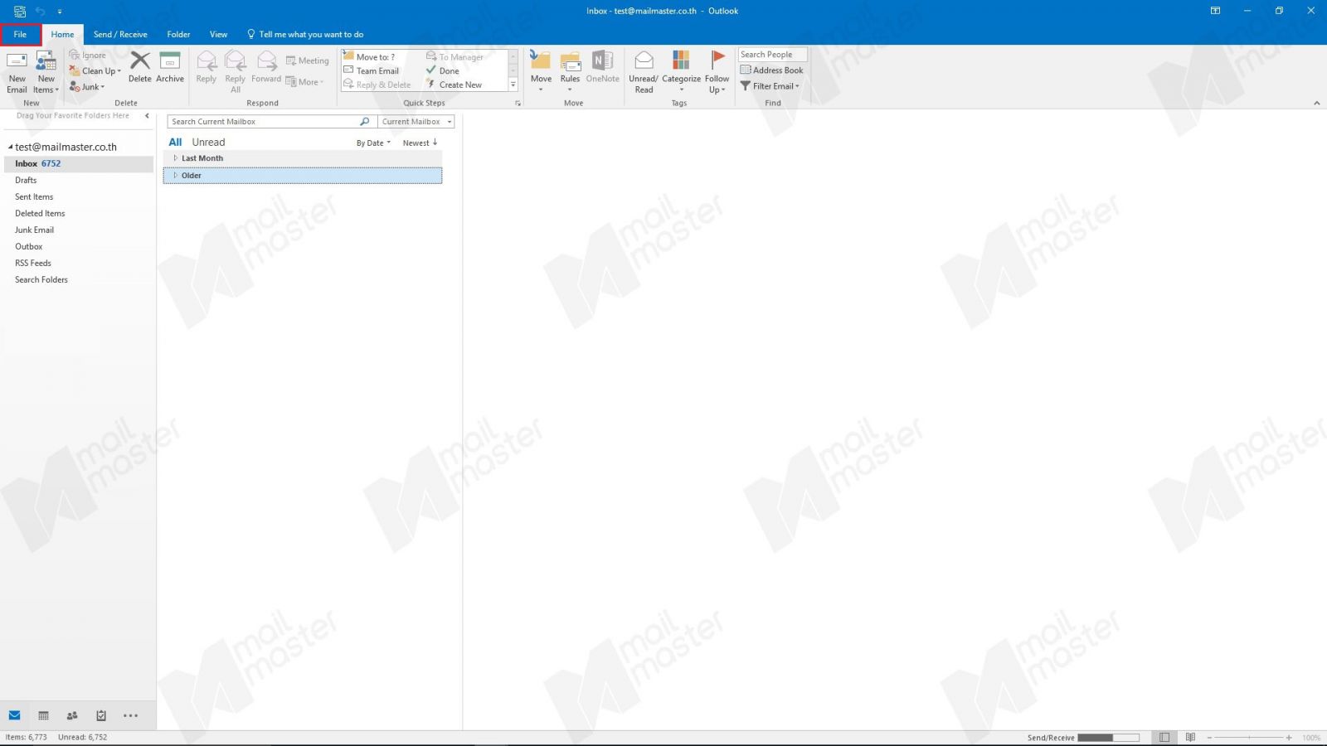The height and width of the screenshot is (746, 1327).
Task: Click the Send/Receive All Folders quick access icon
Action: (x=20, y=12)
